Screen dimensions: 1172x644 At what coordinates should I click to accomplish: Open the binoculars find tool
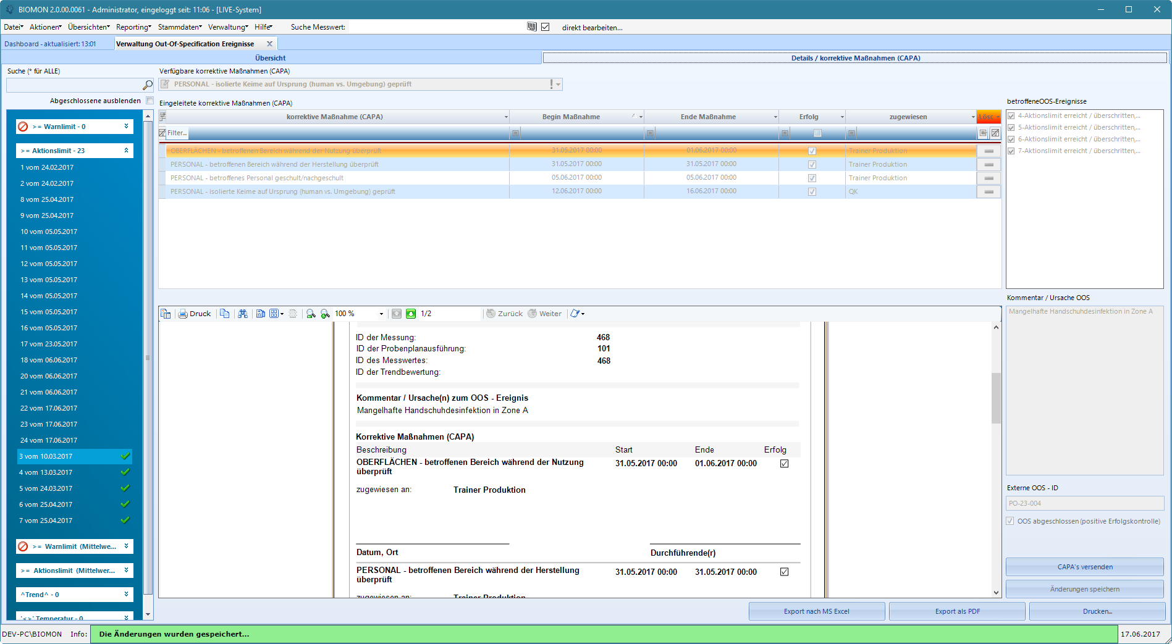[243, 314]
